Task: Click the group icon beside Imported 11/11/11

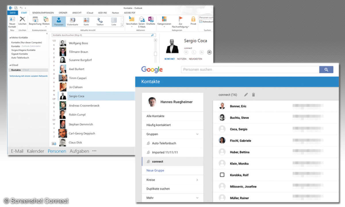Action: [148, 152]
